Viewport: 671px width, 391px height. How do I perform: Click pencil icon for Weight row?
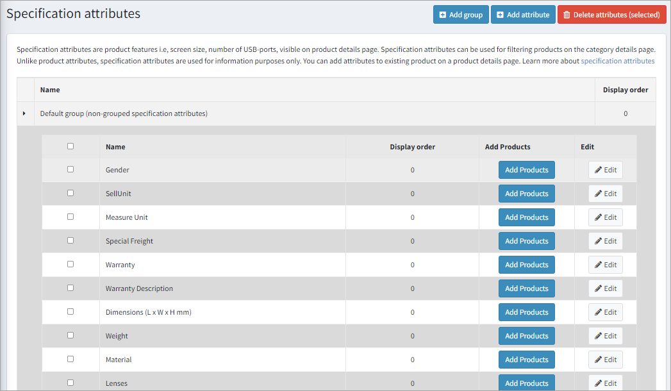click(598, 336)
